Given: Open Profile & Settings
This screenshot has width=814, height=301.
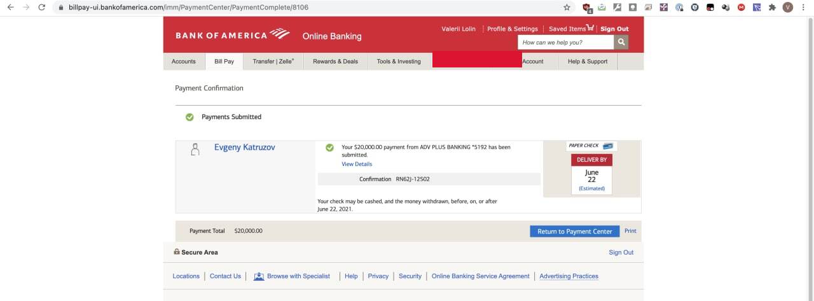Looking at the screenshot, I should pos(513,29).
